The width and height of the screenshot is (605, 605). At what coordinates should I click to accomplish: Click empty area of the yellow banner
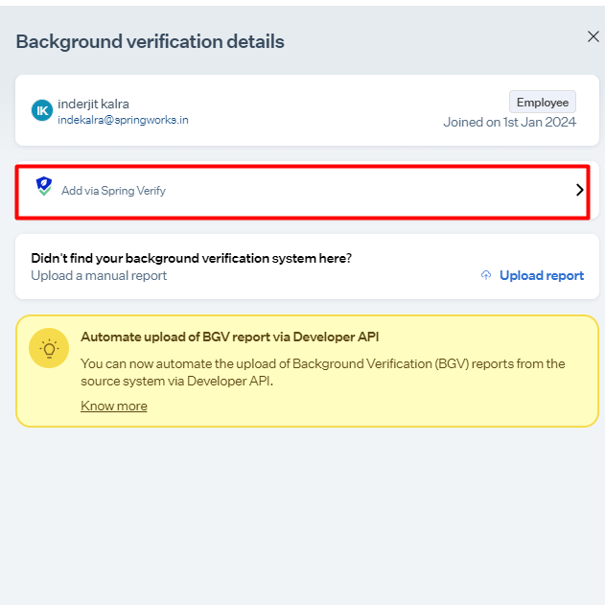403,406
